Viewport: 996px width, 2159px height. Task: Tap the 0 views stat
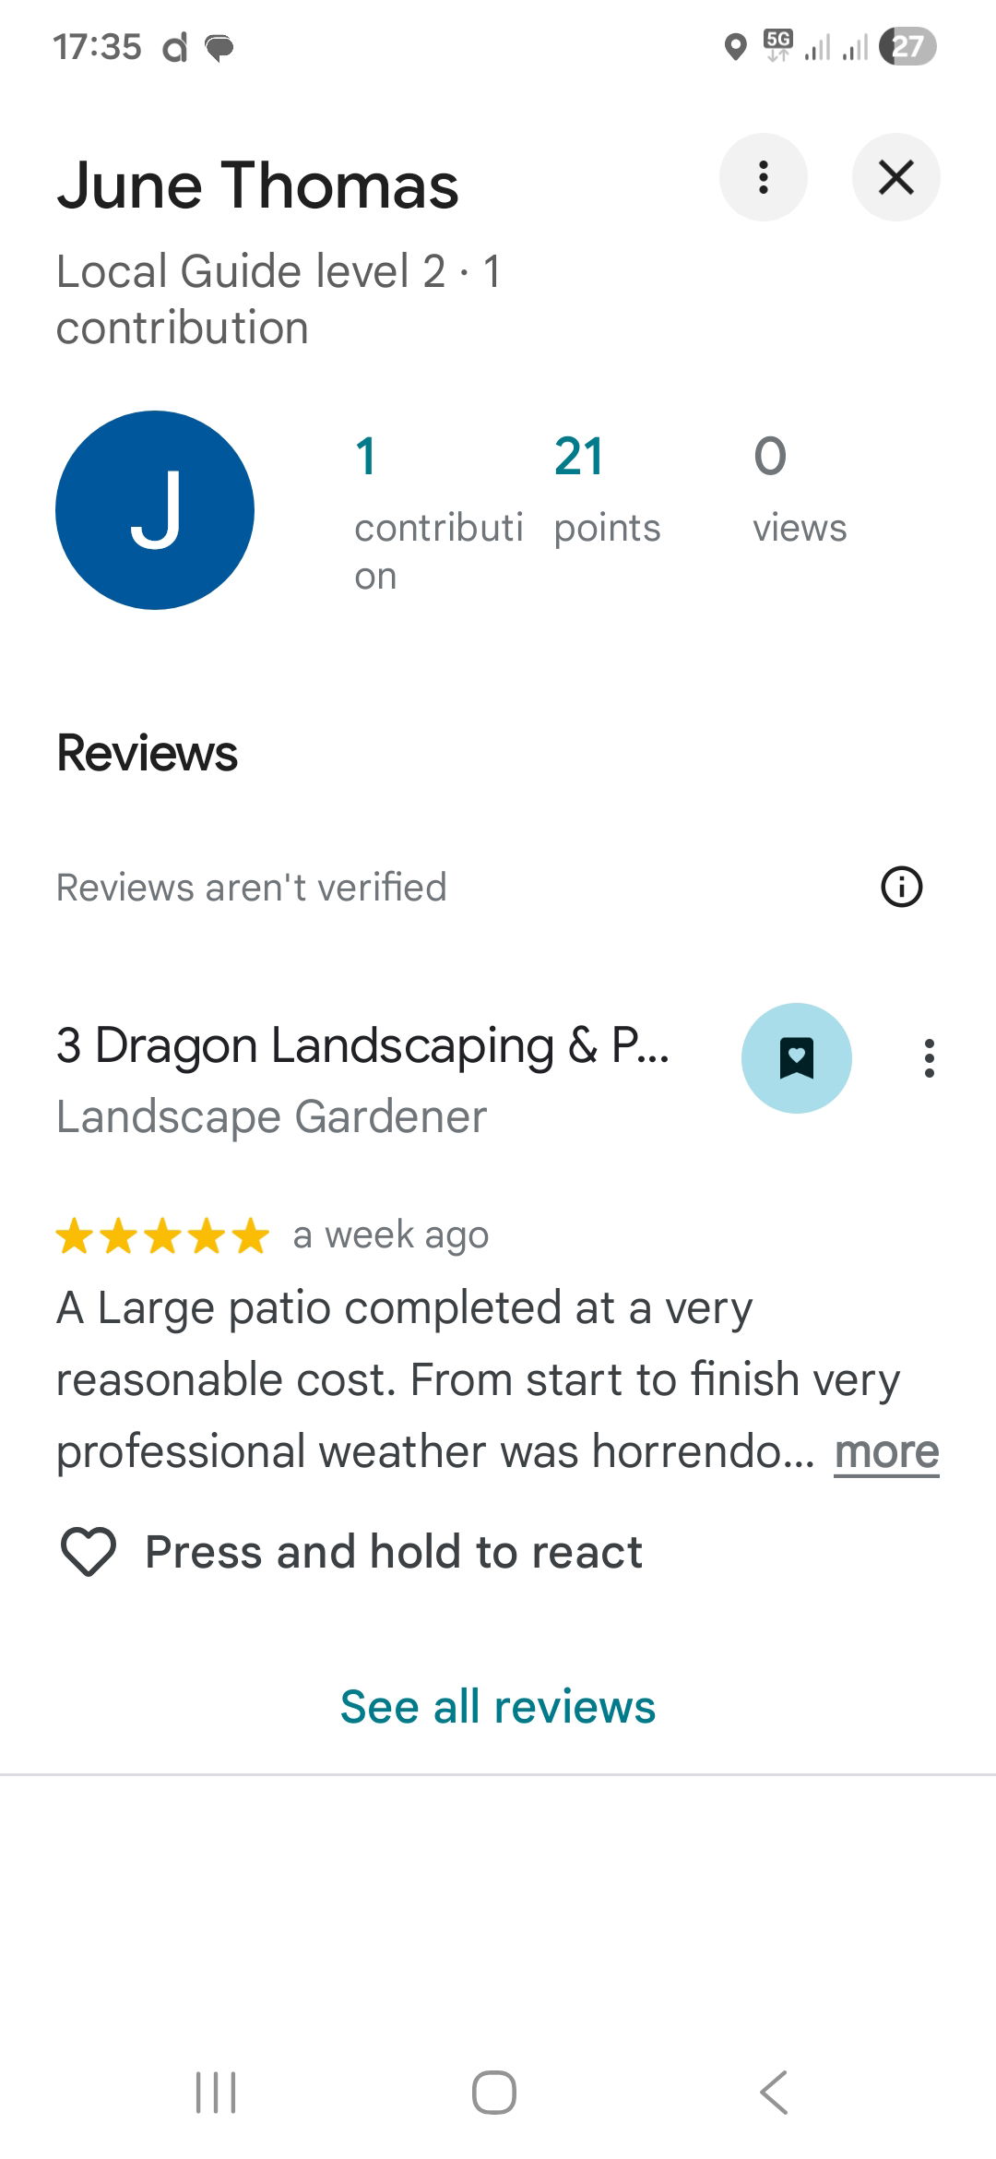(800, 491)
